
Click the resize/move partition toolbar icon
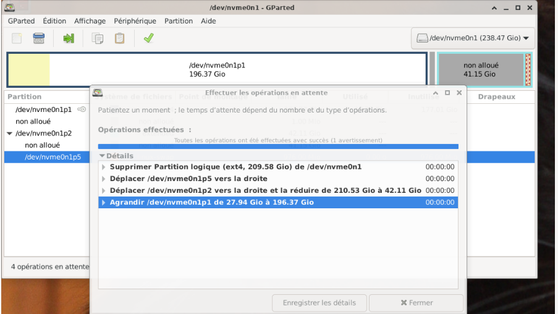(x=68, y=38)
